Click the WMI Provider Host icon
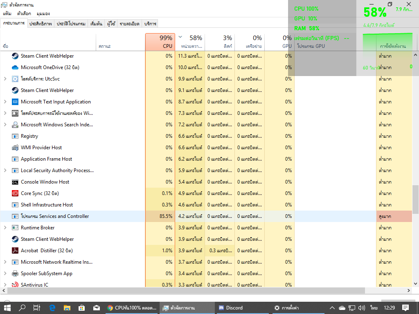The image size is (419, 314). point(15,147)
